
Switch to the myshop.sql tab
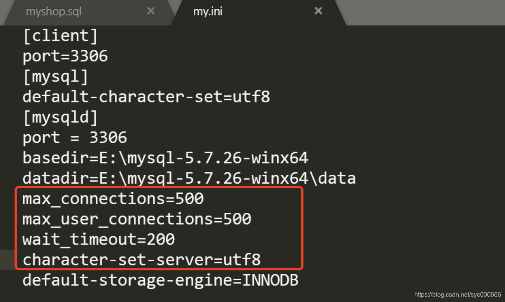pos(53,11)
